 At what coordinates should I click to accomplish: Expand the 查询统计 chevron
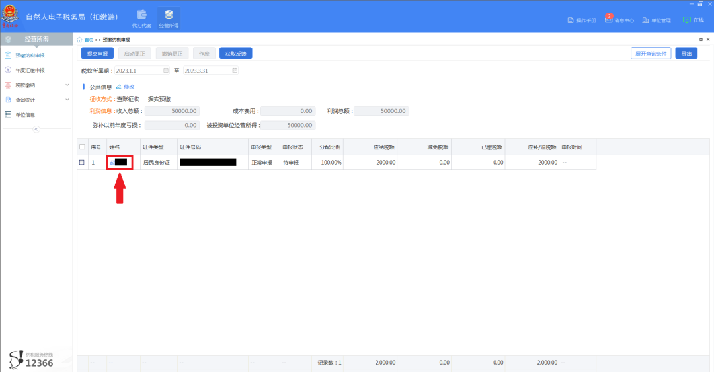(x=67, y=100)
